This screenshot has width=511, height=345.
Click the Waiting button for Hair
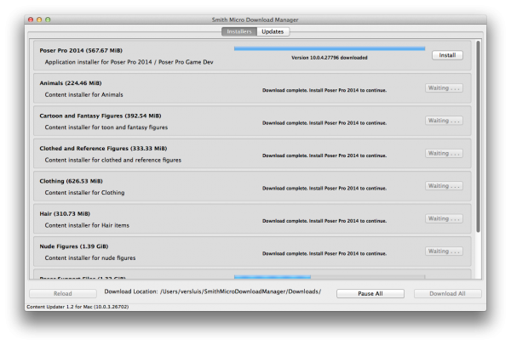[x=444, y=218]
